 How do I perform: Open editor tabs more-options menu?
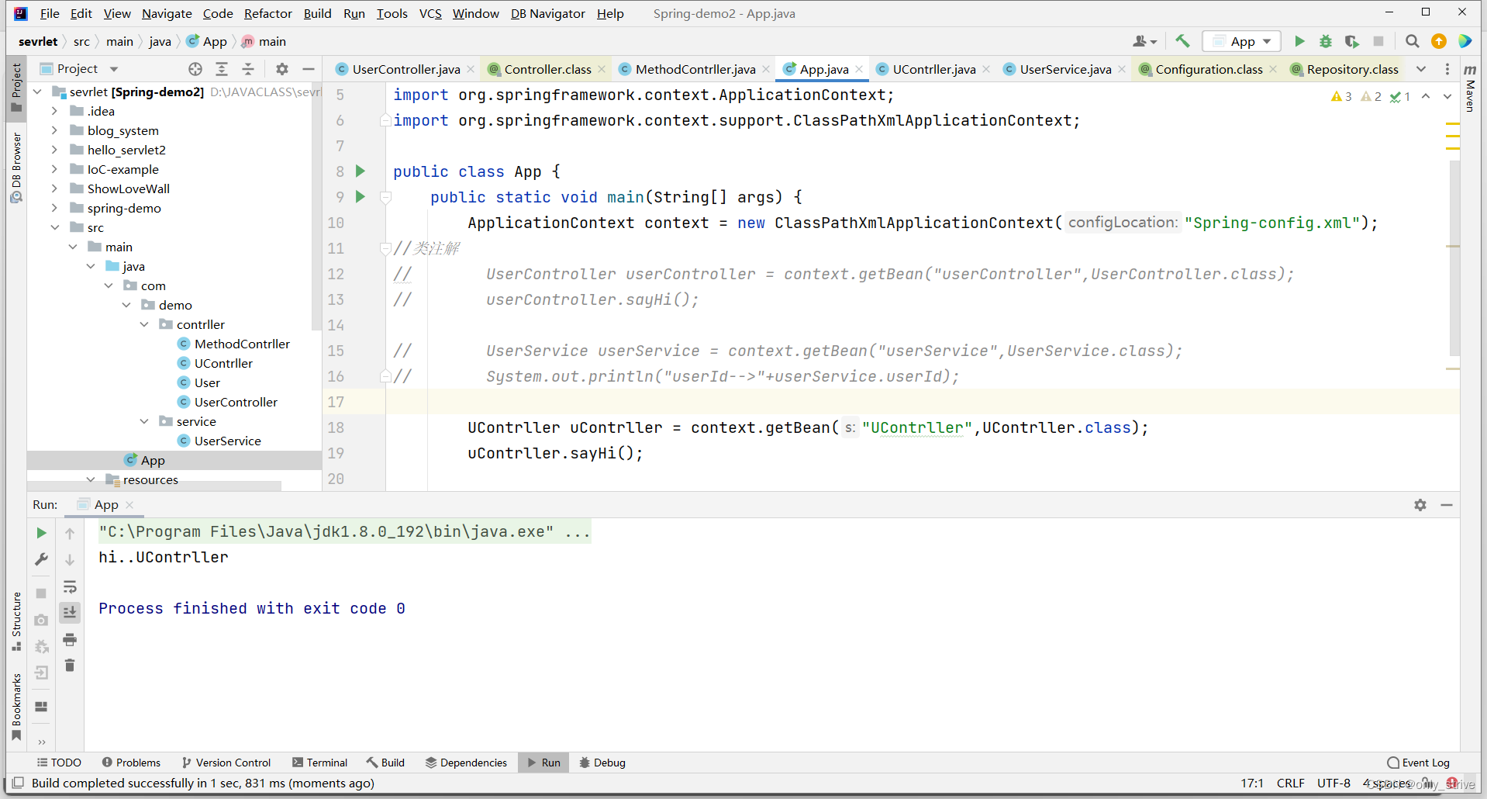1447,69
